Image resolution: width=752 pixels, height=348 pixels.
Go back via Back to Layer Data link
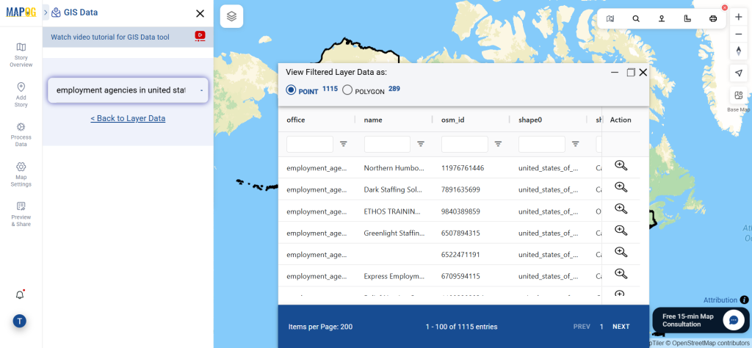click(x=128, y=118)
